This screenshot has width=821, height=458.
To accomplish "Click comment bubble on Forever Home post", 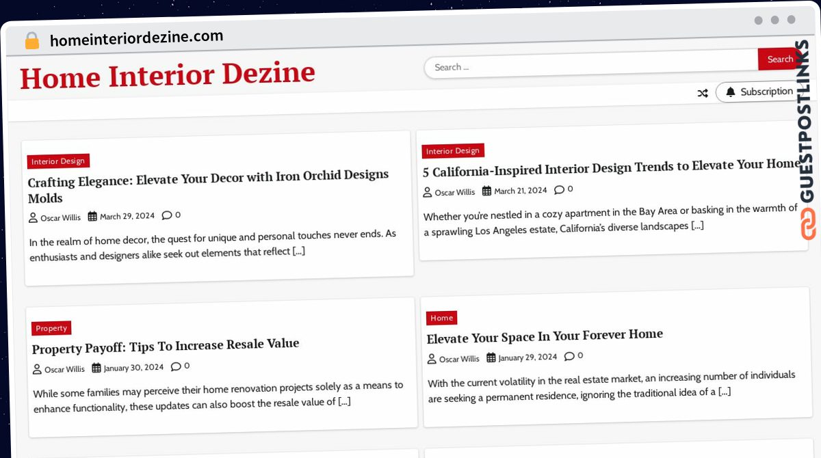I will [x=569, y=356].
